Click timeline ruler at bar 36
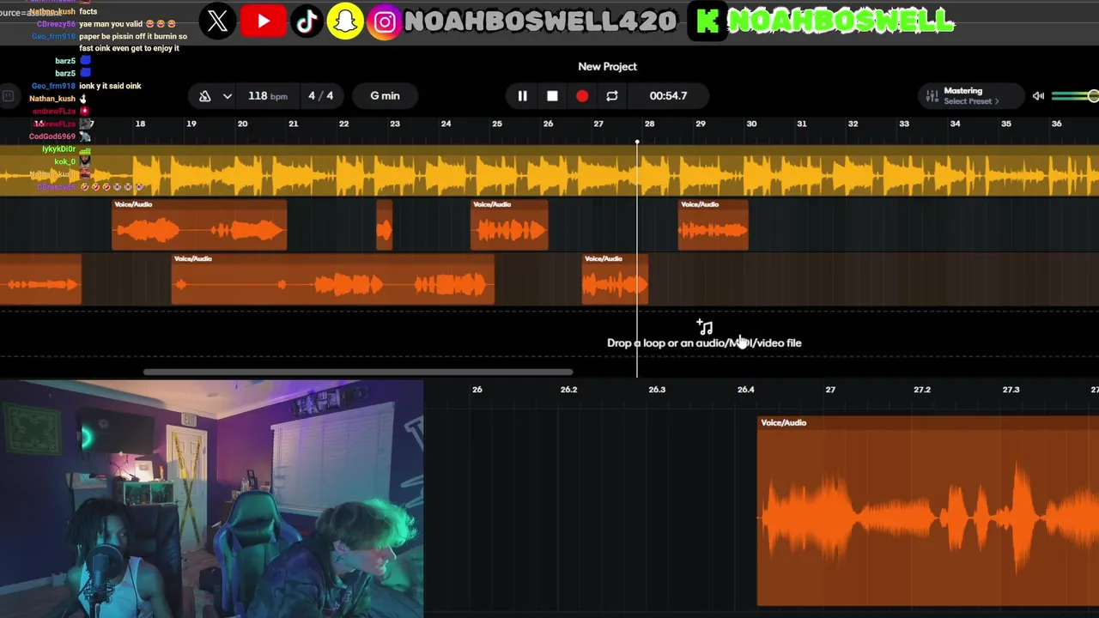This screenshot has height=618, width=1099. pyautogui.click(x=1056, y=124)
